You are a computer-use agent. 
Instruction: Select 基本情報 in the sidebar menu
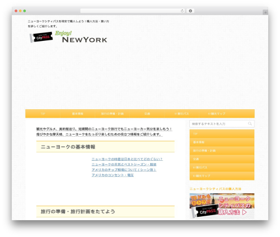coord(222,142)
